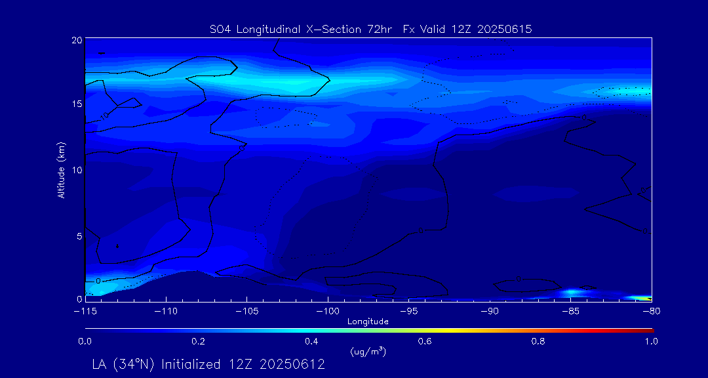This screenshot has height=378, width=708.
Task: Click the -110 longitude tick label
Action: (166, 311)
